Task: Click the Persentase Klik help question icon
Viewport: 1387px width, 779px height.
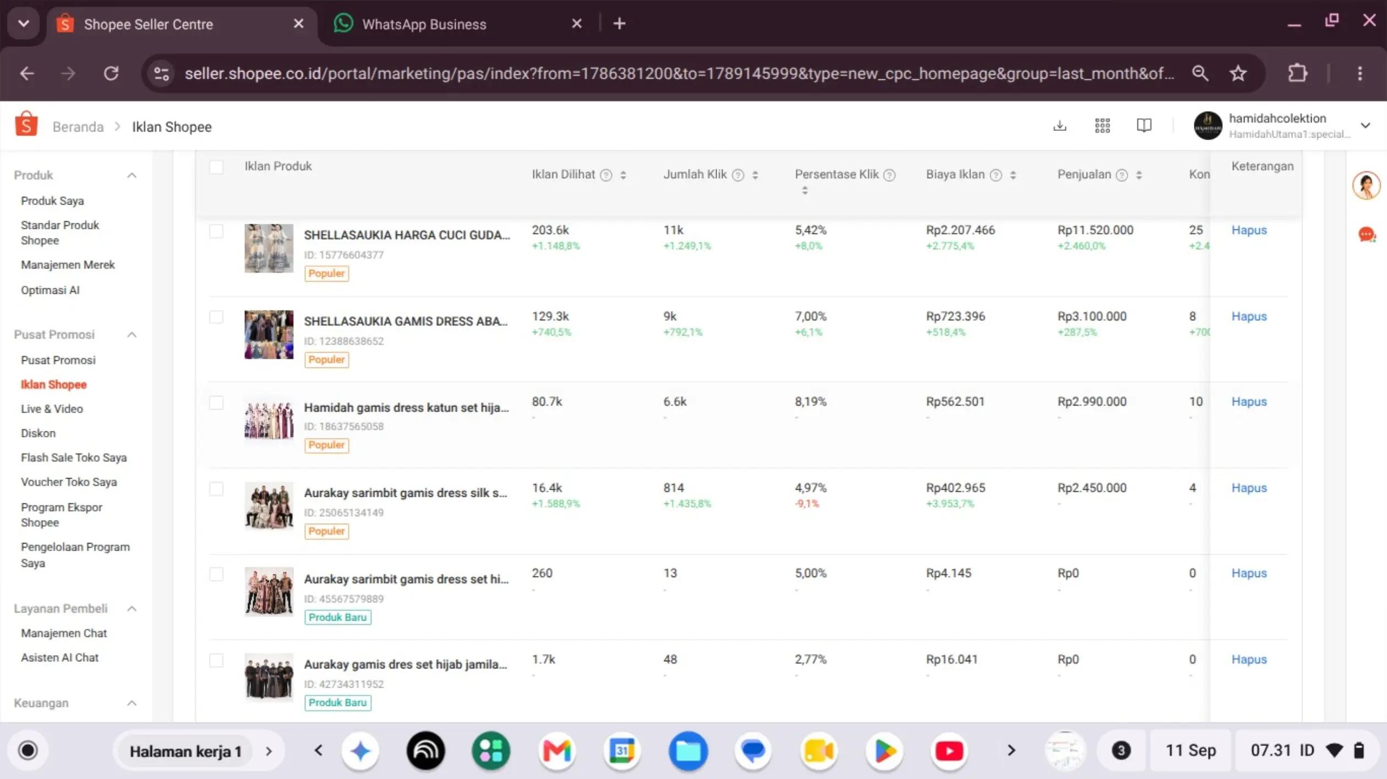Action: [889, 175]
